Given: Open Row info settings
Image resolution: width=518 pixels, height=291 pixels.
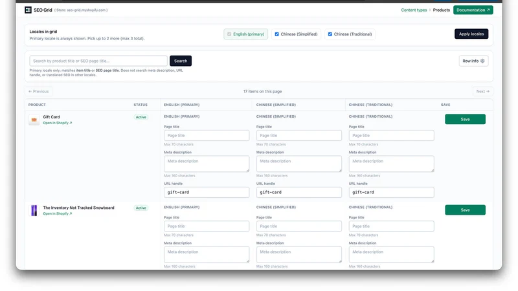Looking at the screenshot, I should point(473,61).
